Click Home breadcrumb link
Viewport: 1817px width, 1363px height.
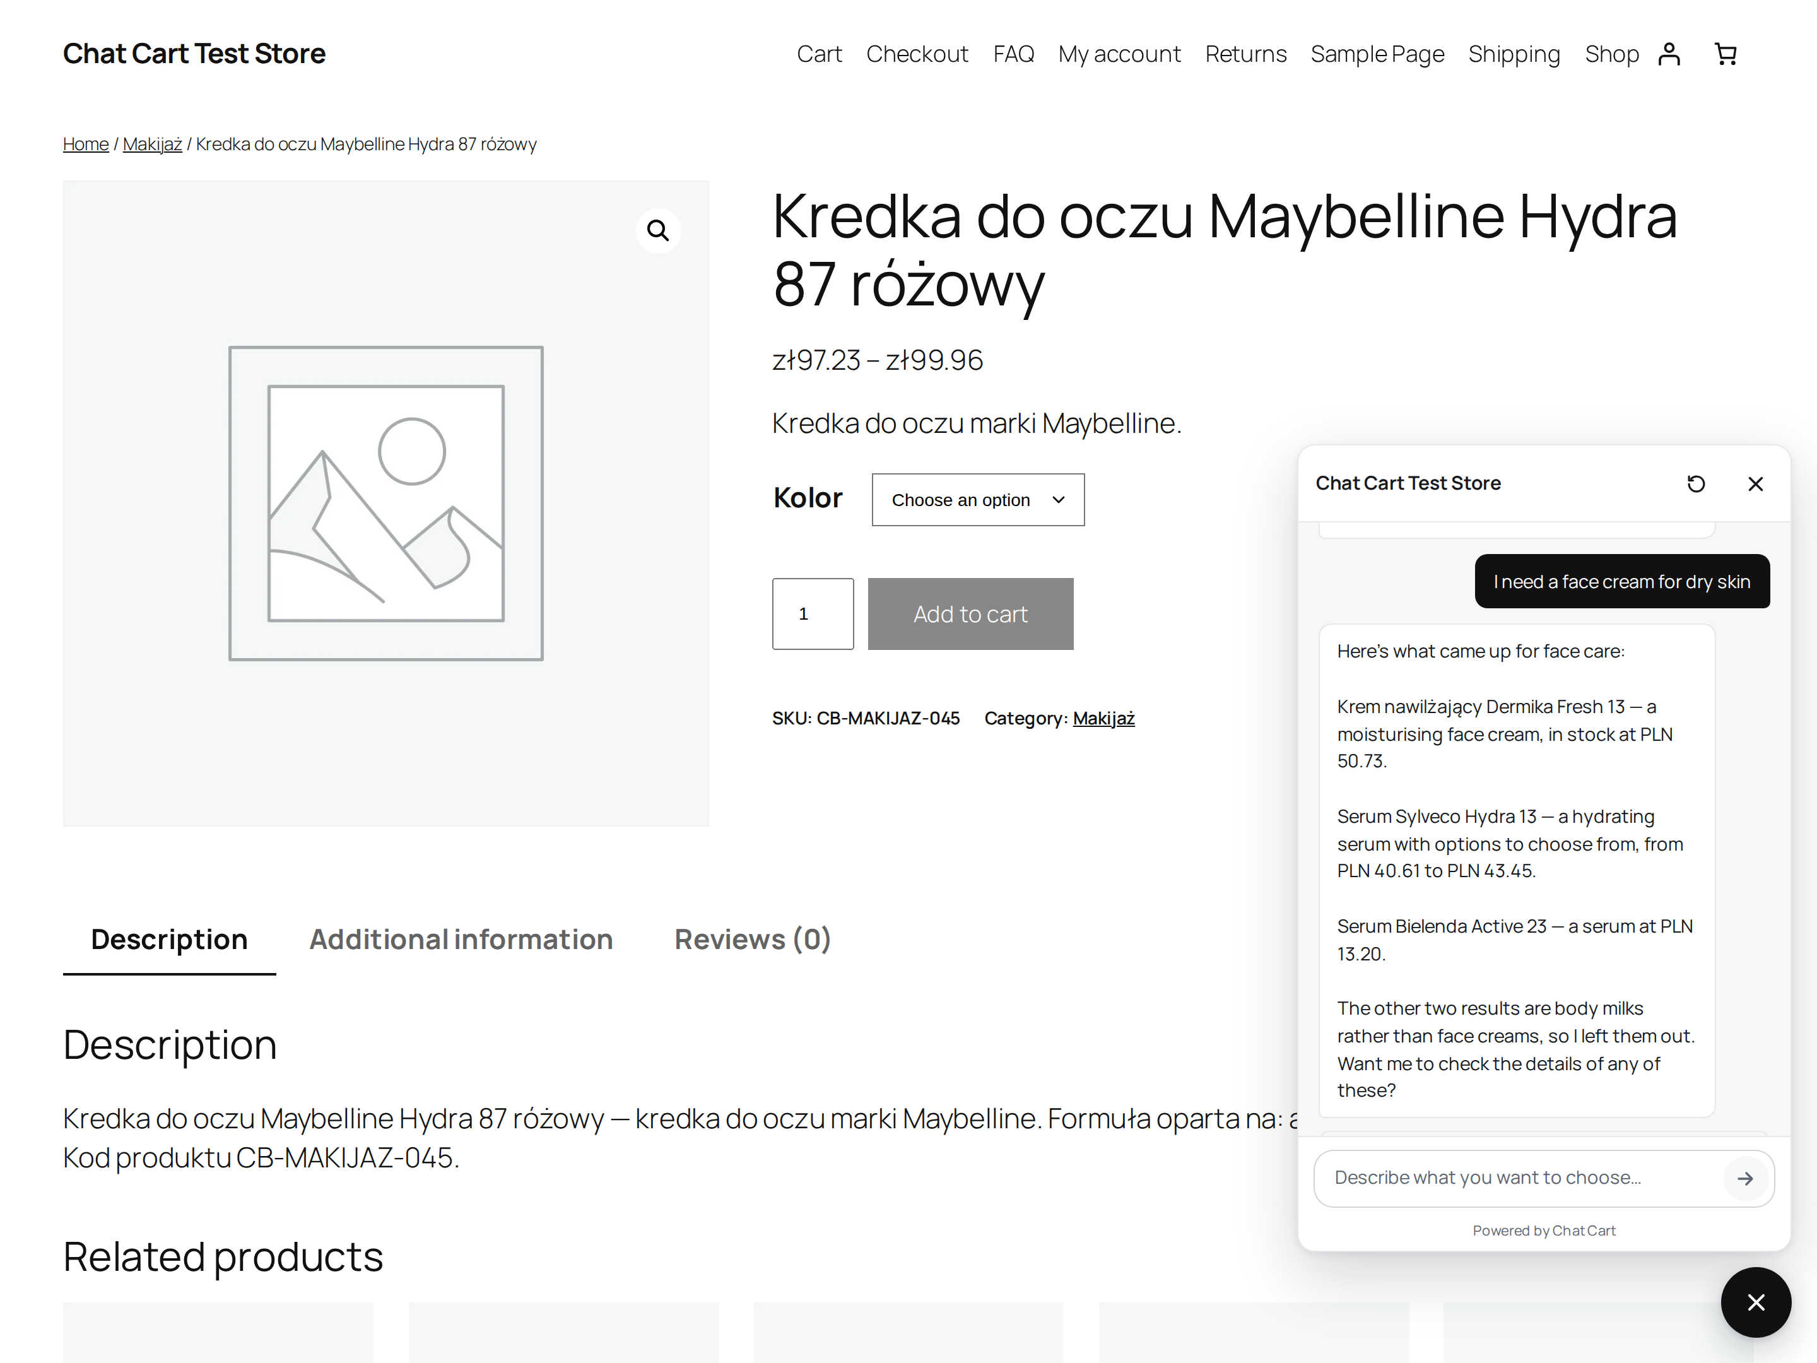pyautogui.click(x=85, y=144)
